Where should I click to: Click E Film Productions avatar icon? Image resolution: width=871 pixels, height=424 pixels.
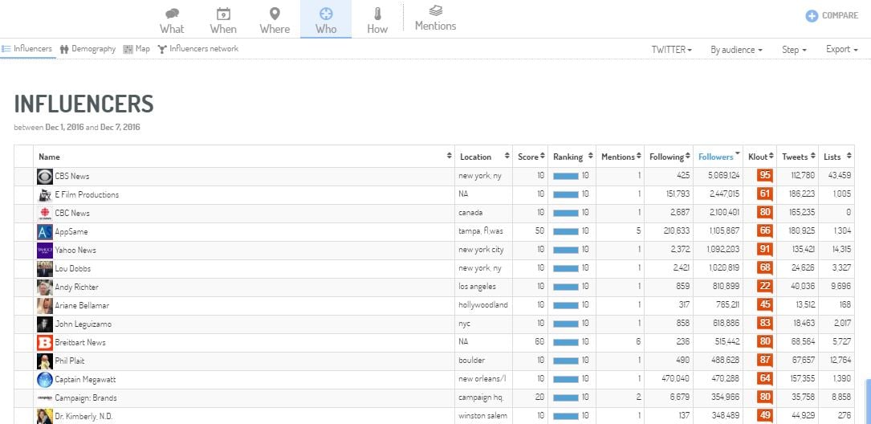coord(44,194)
